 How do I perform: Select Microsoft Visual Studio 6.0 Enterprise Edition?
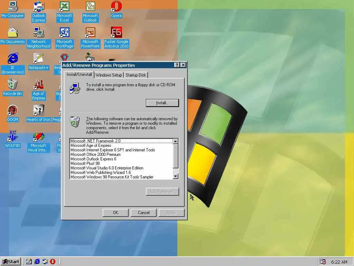(x=121, y=168)
